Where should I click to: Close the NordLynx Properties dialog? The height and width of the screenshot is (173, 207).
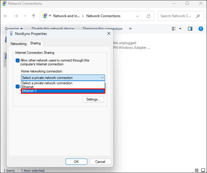[109, 34]
